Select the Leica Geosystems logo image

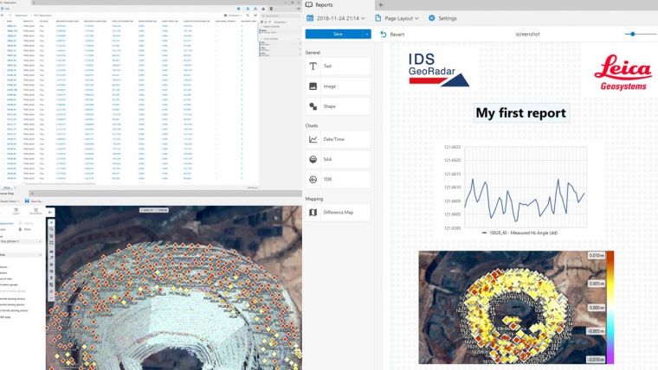tap(623, 72)
